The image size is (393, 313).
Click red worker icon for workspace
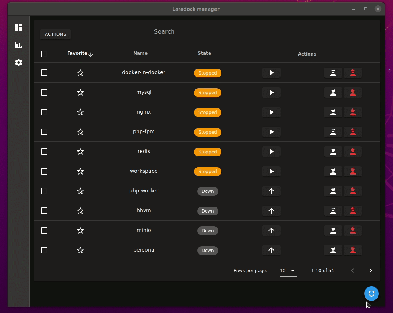click(353, 171)
